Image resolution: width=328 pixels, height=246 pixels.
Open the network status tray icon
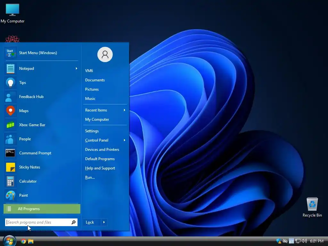pos(298,241)
